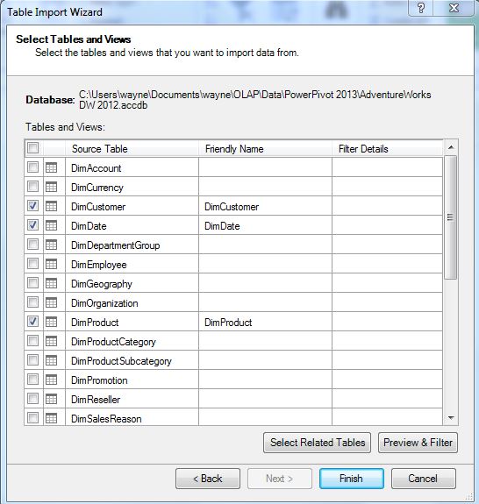Uncheck the DimProduct checkbox
Viewport: 479px width, 504px height.
pyautogui.click(x=32, y=322)
